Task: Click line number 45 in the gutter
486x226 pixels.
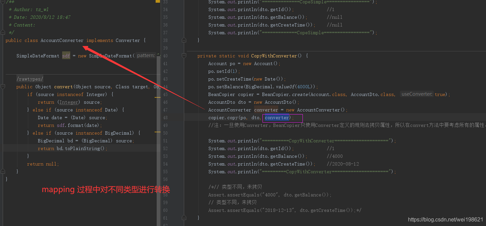Action: (165, 94)
